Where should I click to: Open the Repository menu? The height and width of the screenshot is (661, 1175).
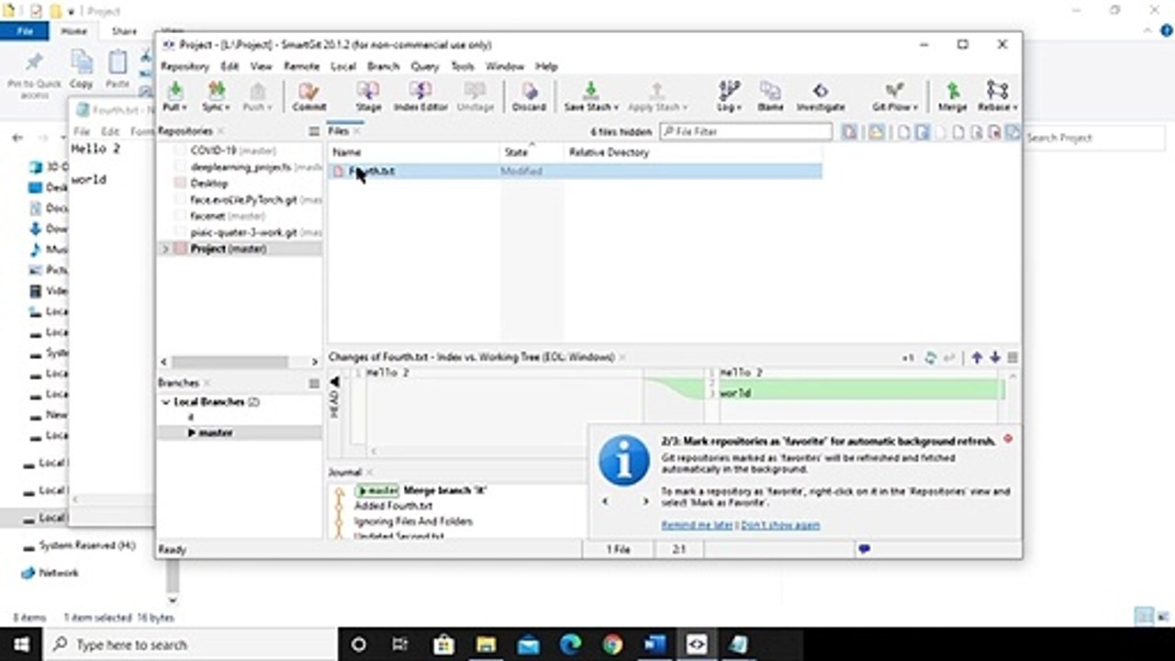tap(185, 67)
